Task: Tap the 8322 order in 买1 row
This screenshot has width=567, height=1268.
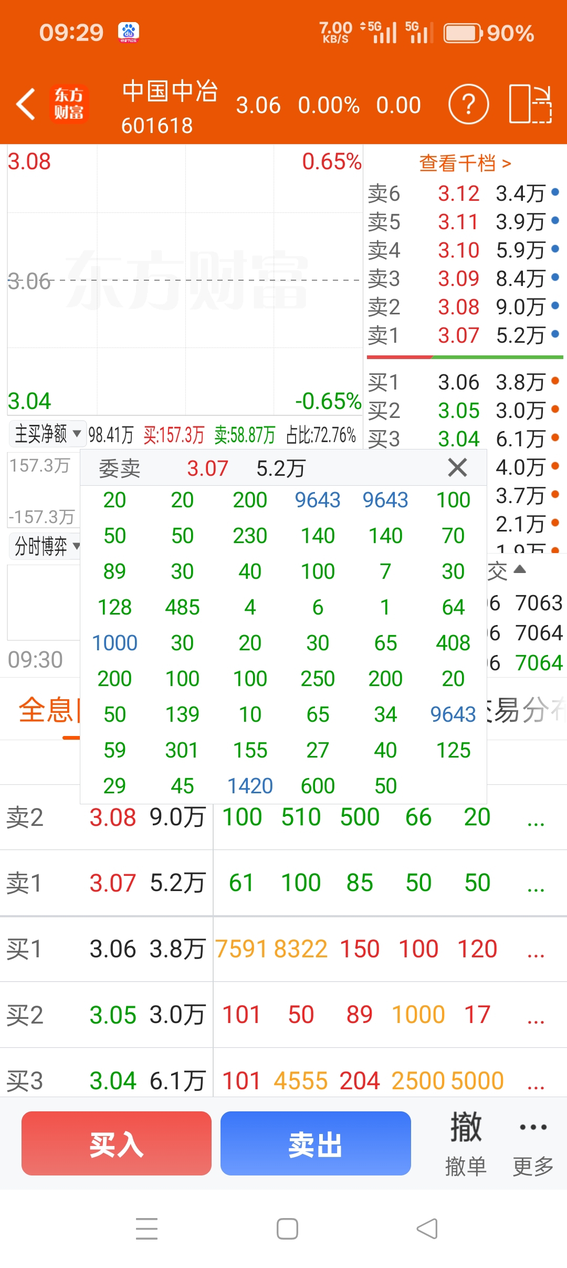Action: 301,949
